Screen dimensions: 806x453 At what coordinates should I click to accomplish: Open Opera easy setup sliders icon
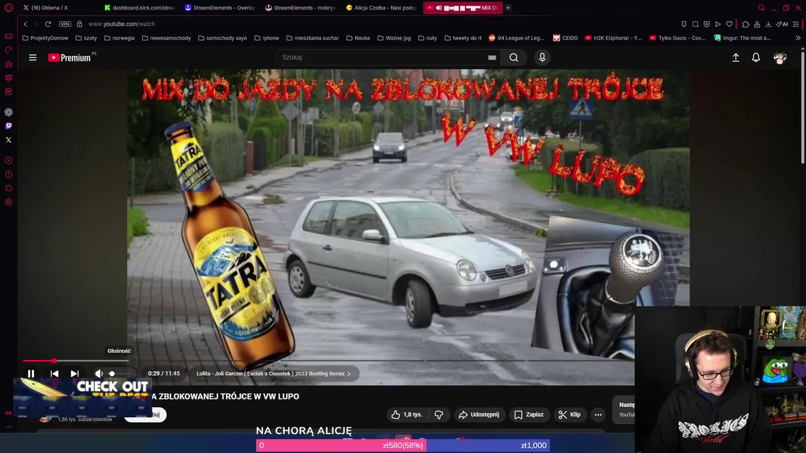797,24
